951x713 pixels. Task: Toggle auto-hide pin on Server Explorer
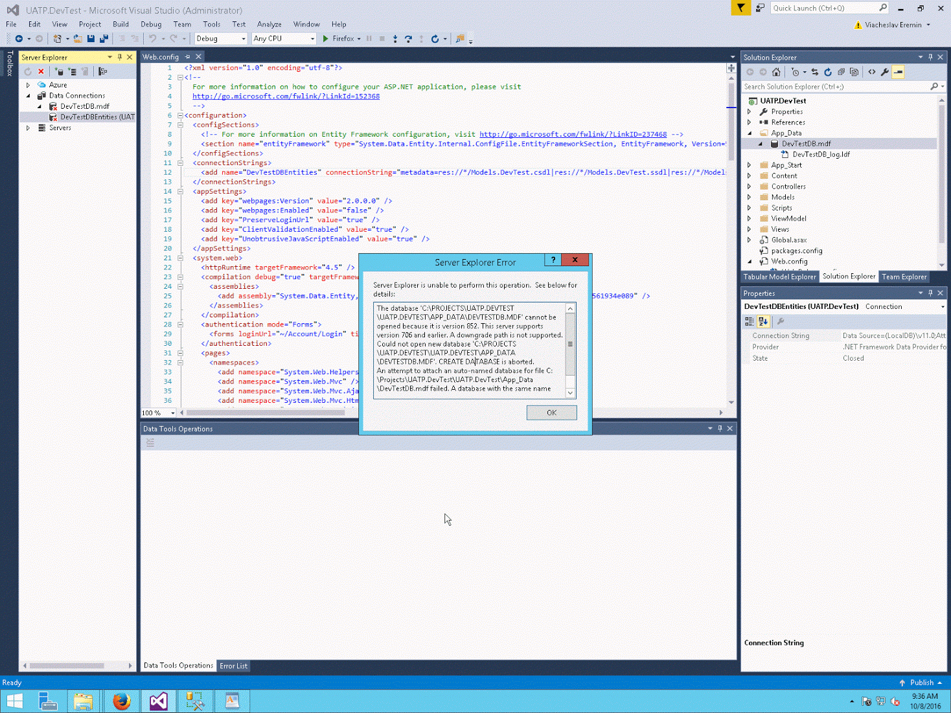pos(120,57)
